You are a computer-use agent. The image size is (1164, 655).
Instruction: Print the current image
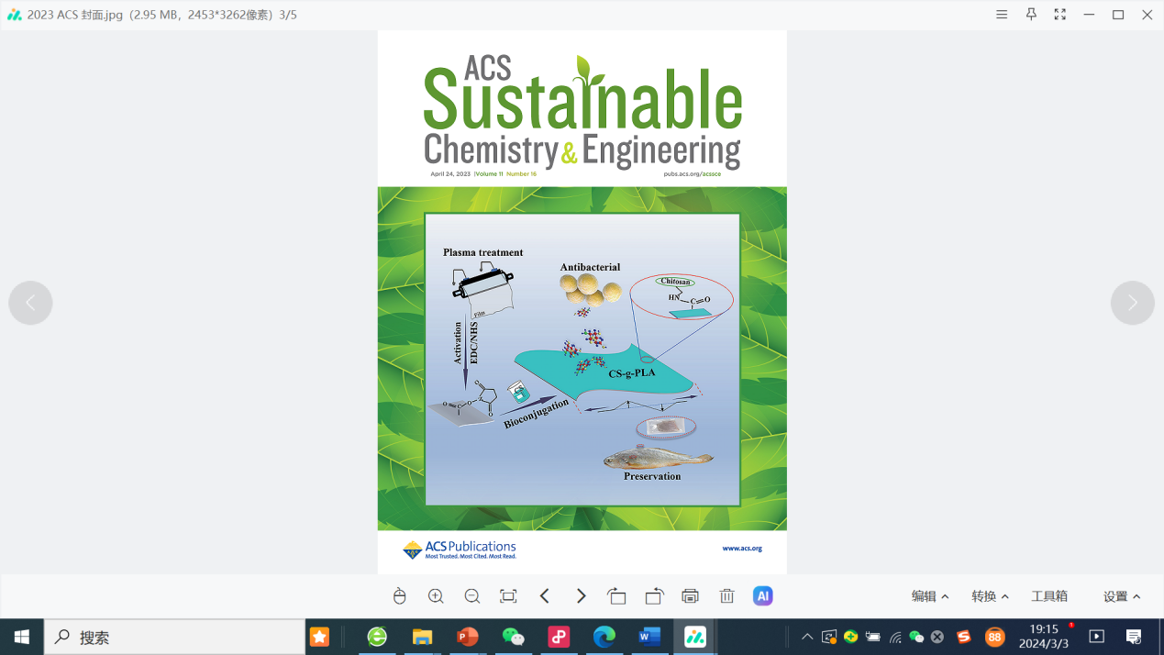[x=691, y=596]
